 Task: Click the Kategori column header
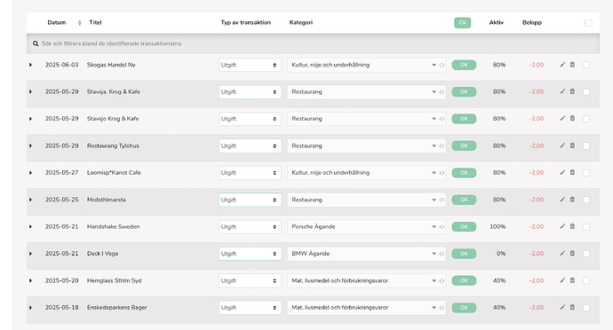point(301,23)
